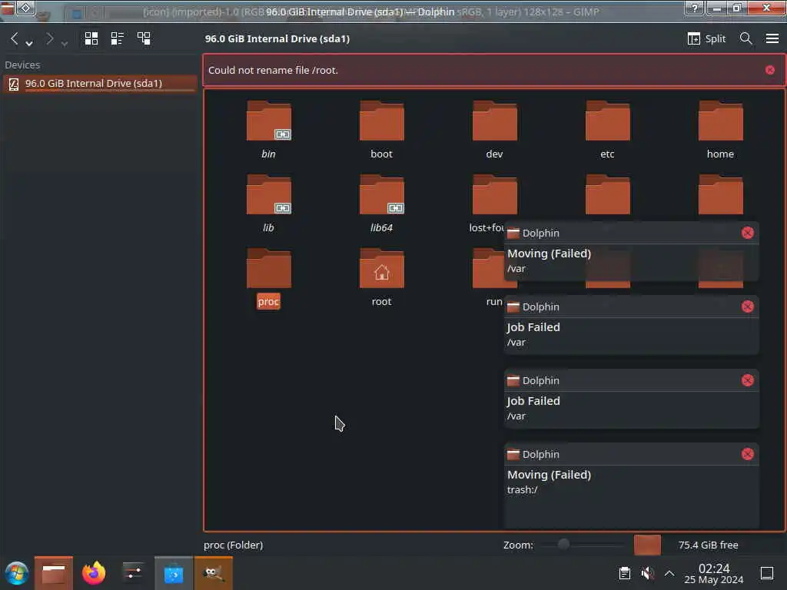
Task: Select the boot folder
Action: pos(381,131)
